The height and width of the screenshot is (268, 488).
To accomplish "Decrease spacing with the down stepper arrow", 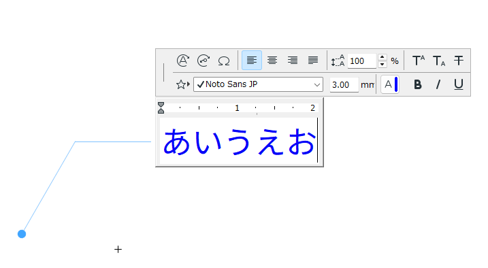I will coord(383,65).
